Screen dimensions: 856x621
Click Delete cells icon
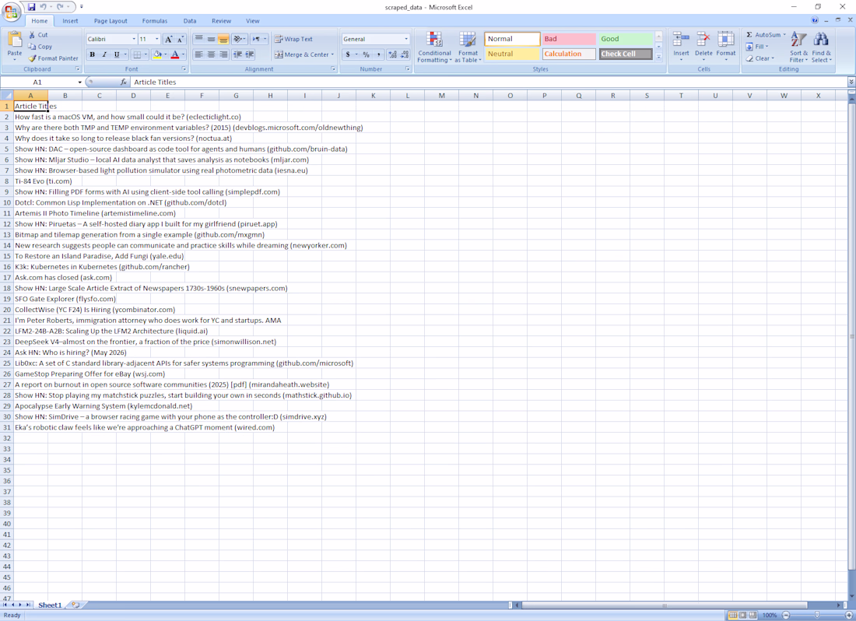coord(703,39)
